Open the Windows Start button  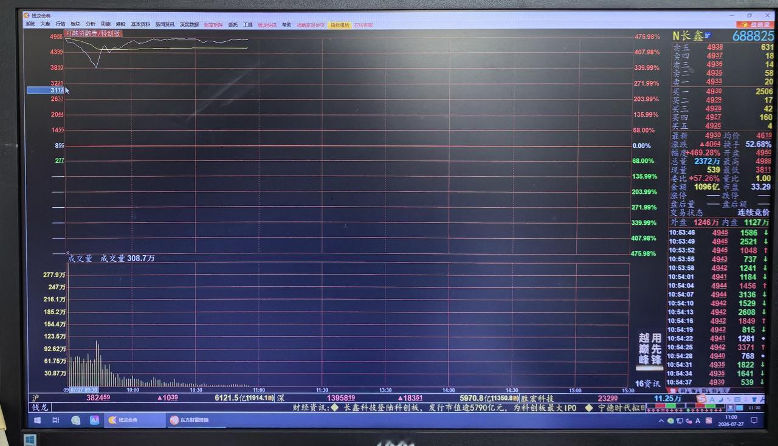[37, 420]
